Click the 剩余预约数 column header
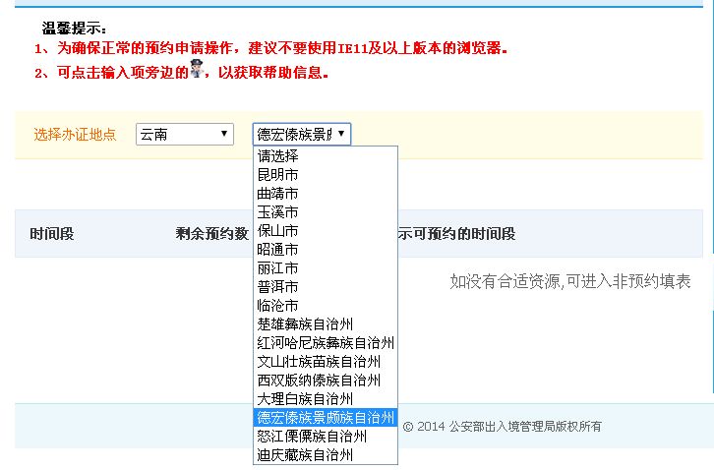The image size is (714, 470). pyautogui.click(x=212, y=234)
